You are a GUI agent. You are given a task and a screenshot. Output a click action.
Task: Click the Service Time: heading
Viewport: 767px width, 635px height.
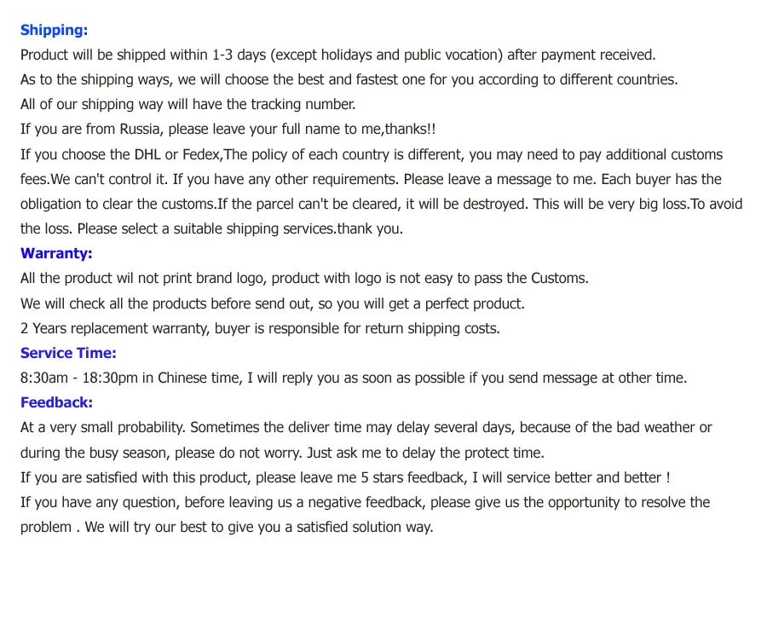[68, 353]
